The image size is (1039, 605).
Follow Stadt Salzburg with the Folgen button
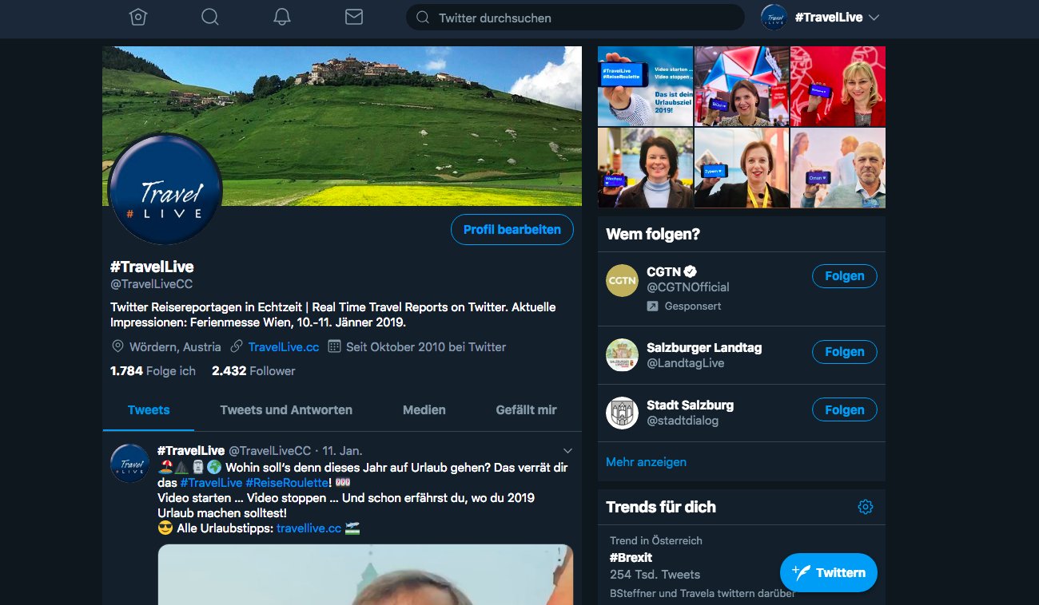(845, 410)
